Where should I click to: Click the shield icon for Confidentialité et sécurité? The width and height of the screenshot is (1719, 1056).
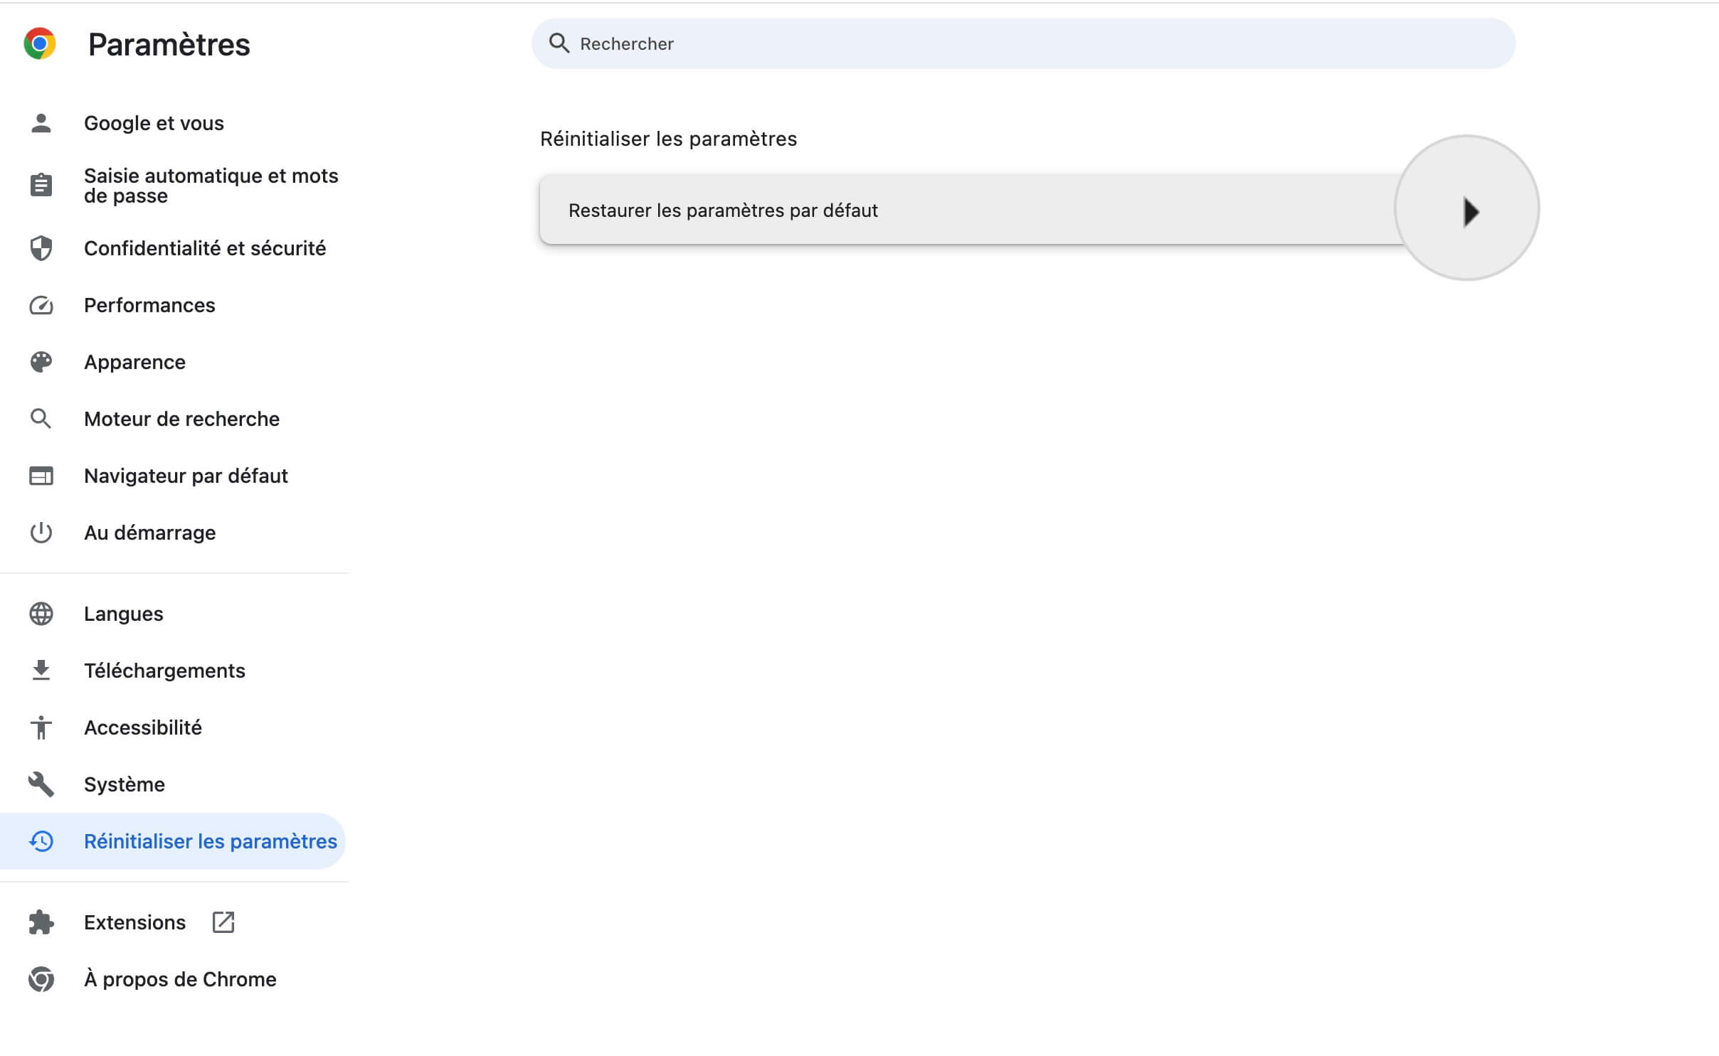(x=41, y=248)
